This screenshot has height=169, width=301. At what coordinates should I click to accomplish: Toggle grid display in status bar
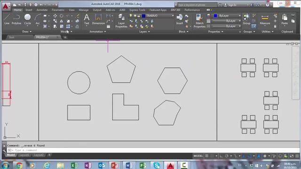coord(207,156)
